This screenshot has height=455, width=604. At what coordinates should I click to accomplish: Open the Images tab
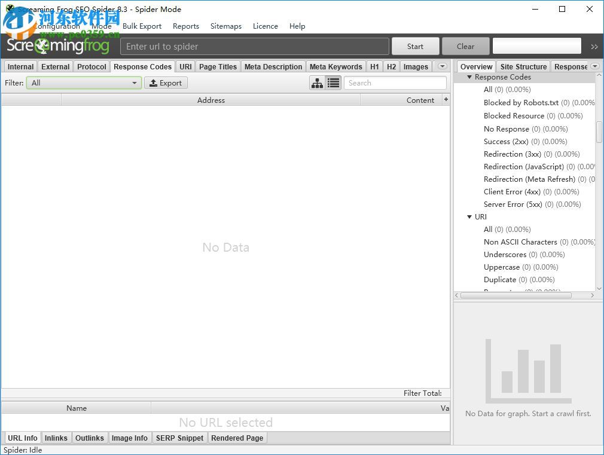416,66
